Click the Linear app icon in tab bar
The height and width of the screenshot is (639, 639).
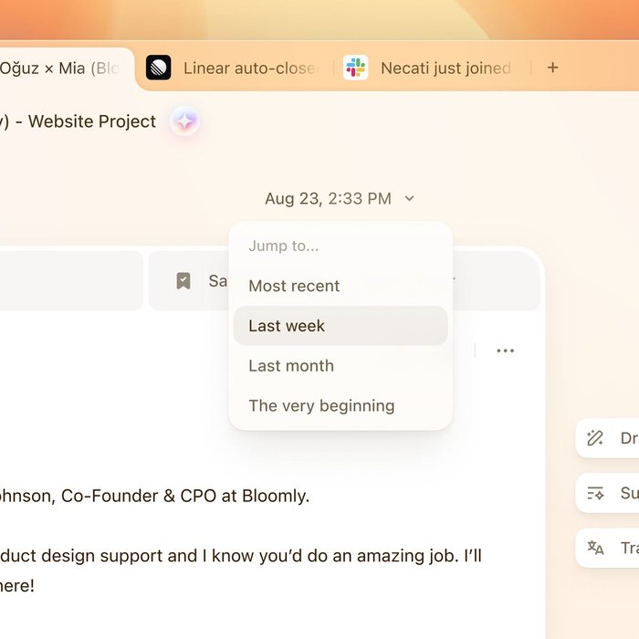(158, 68)
